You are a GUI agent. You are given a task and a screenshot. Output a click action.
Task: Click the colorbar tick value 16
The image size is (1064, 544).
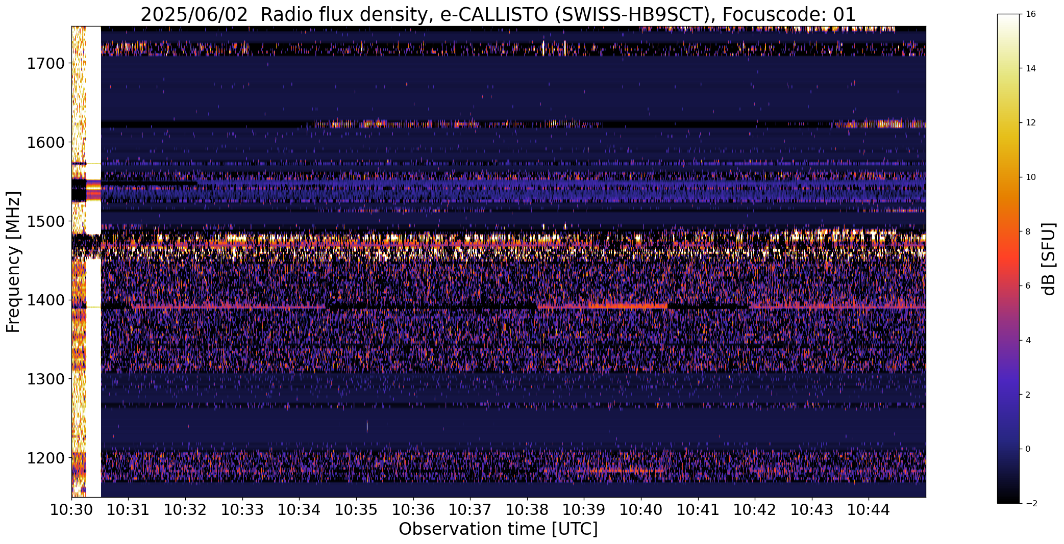coord(1030,14)
